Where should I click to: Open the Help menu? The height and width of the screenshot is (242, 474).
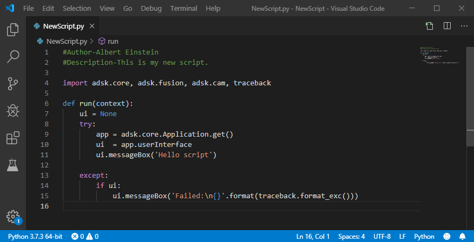tap(213, 9)
